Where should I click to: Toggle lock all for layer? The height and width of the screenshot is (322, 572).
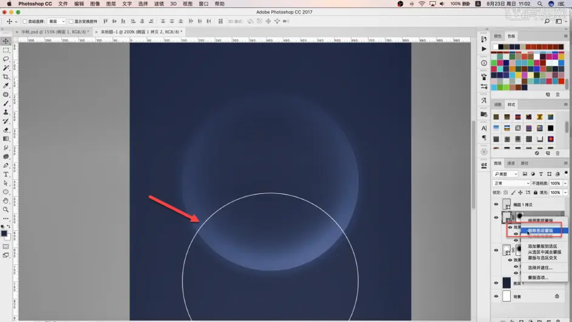click(x=535, y=193)
